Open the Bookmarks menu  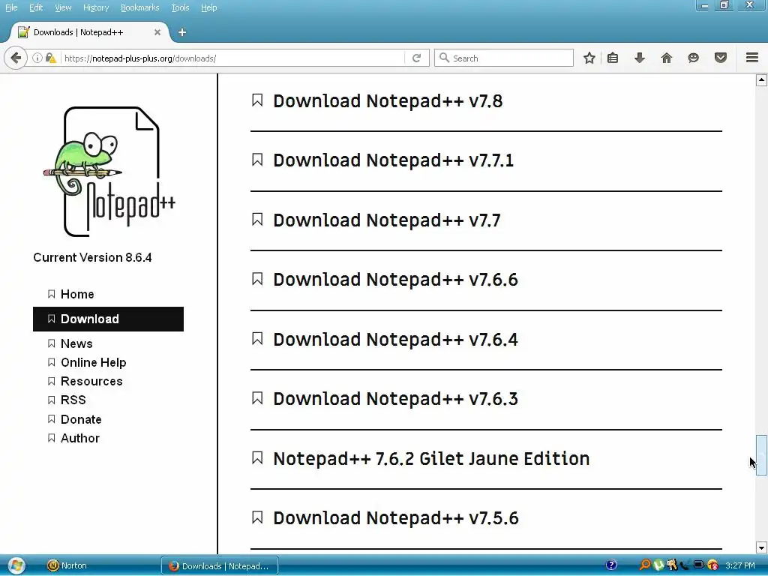(x=139, y=7)
